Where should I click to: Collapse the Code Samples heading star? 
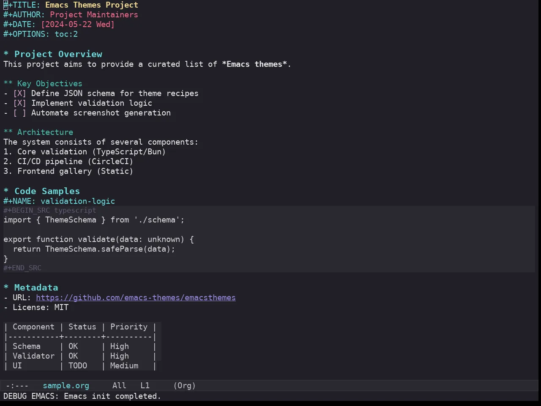6,191
